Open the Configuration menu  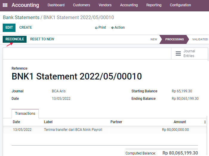point(180,5)
